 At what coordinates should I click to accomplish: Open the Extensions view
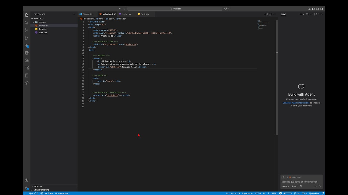26,45
